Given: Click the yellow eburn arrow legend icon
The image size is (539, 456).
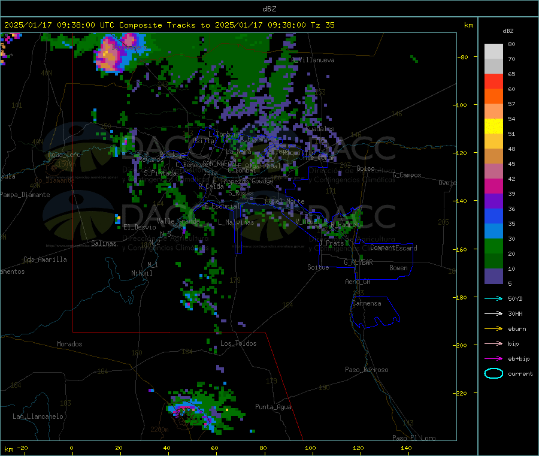Looking at the screenshot, I should [x=493, y=329].
